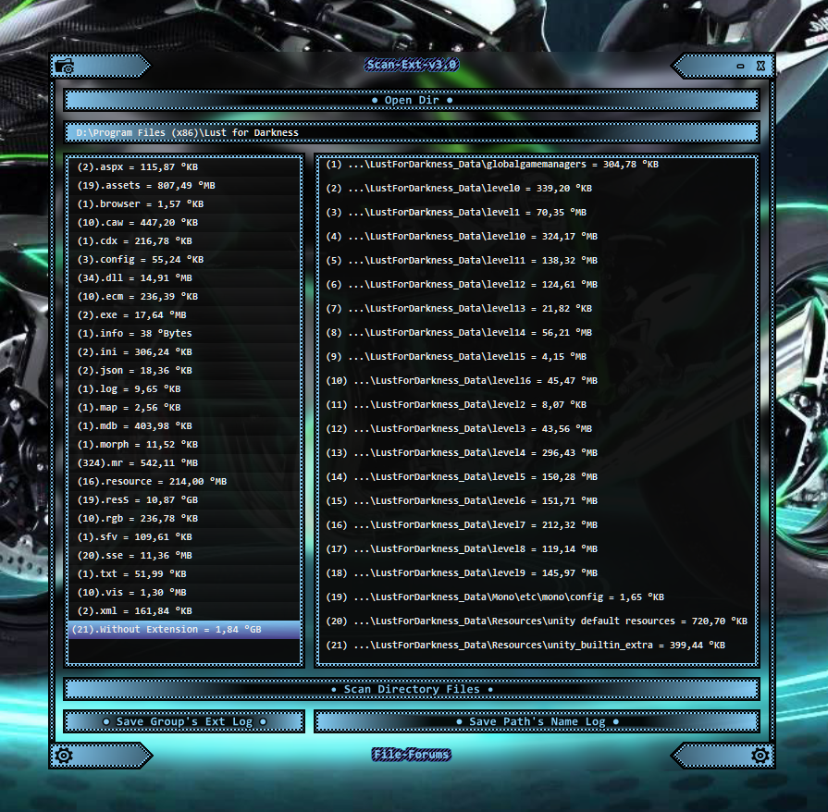Select the (1).log extension row
Screen dimensions: 828x812
184,388
